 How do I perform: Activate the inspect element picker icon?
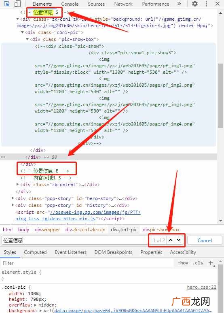pyautogui.click(x=6, y=4)
